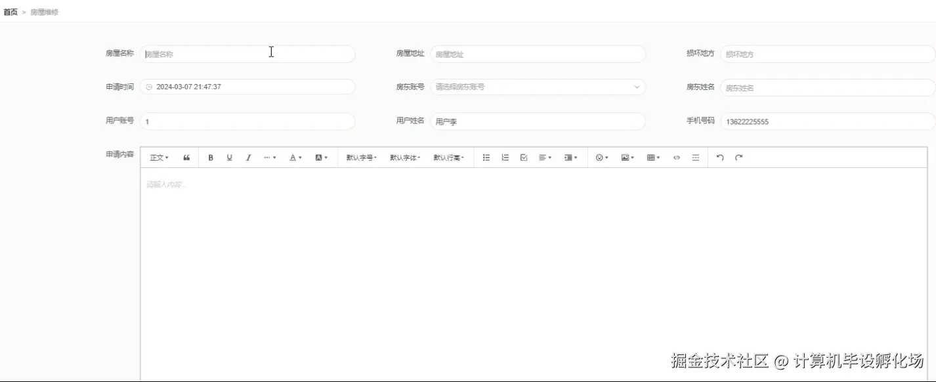Image resolution: width=936 pixels, height=382 pixels.
Task: Open the font color picker
Action: [x=295, y=157]
